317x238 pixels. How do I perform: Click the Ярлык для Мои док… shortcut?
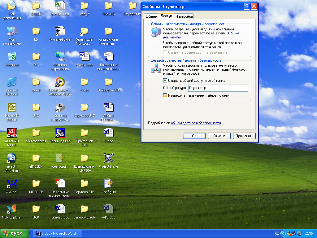[x=84, y=31]
